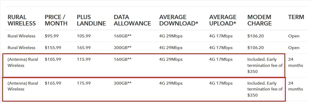Screen dimensions: 313x104
Task: Select the 300GB** allowance in last row
Action: click(x=123, y=83)
